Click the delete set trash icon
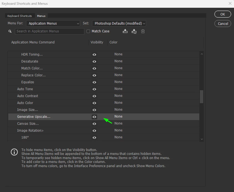234x192 pixels. point(143,31)
